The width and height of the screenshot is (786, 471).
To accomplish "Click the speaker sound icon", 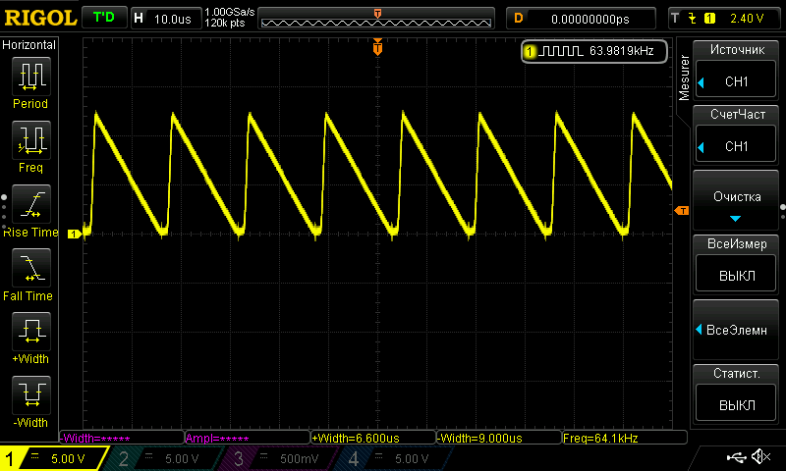I will tap(760, 457).
